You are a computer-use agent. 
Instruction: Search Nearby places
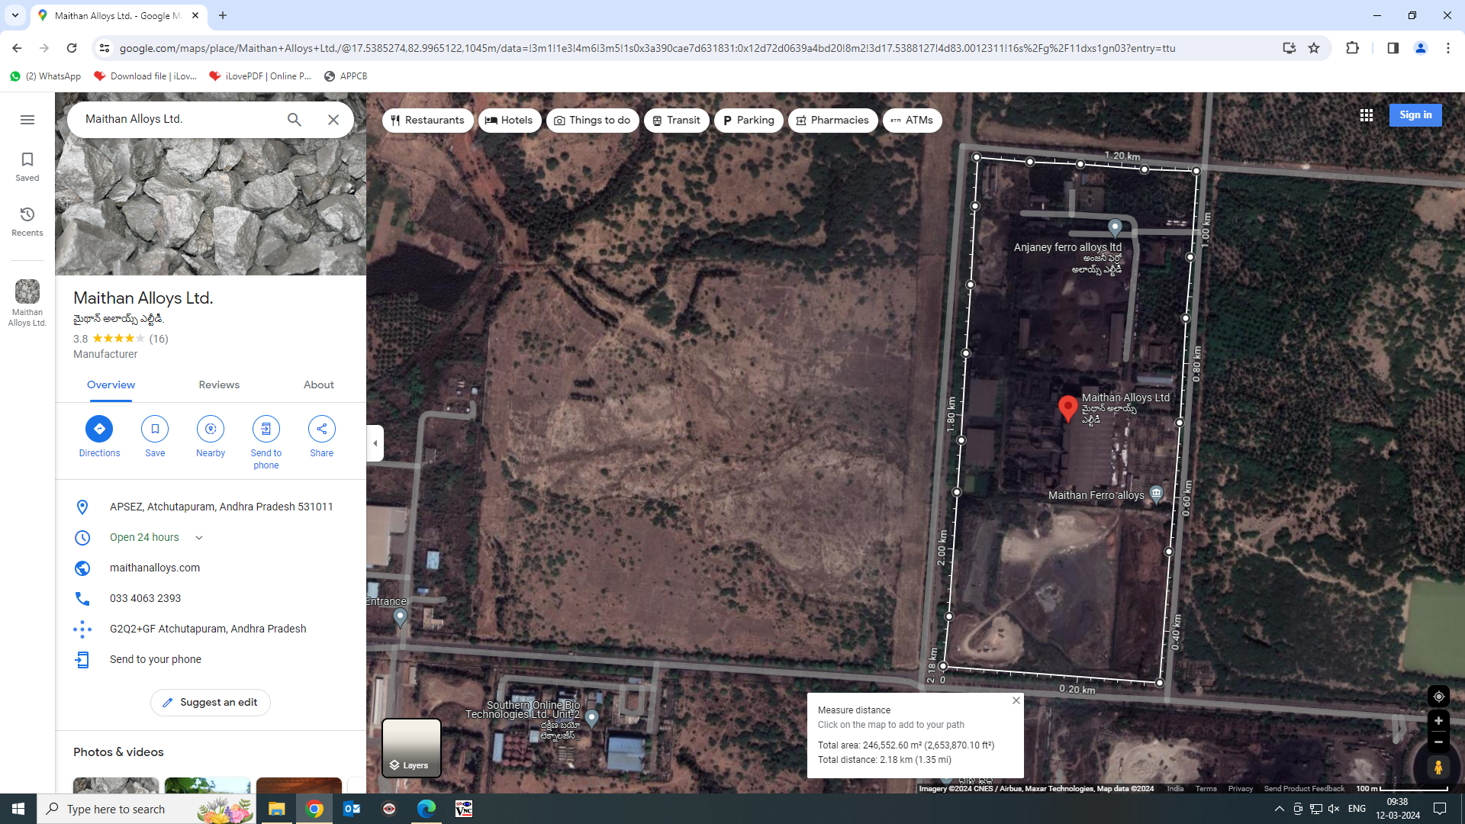(211, 436)
